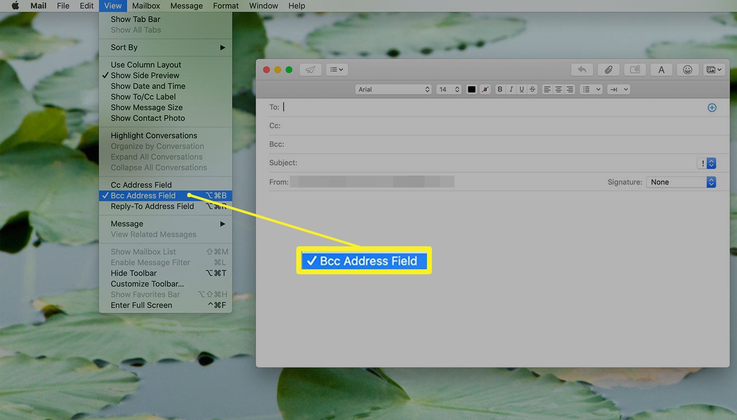The height and width of the screenshot is (420, 737).
Task: Select Use Column Layout
Action: click(166, 65)
